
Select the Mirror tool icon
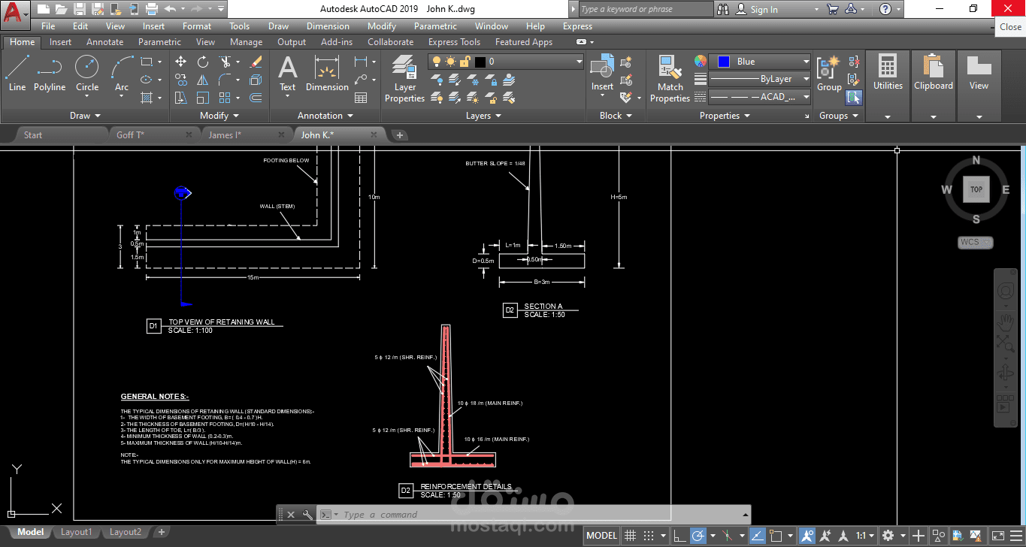(203, 80)
